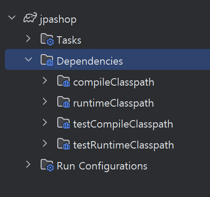Expand the Run Configurations chevron
Image resolution: width=210 pixels, height=197 pixels.
click(x=28, y=165)
